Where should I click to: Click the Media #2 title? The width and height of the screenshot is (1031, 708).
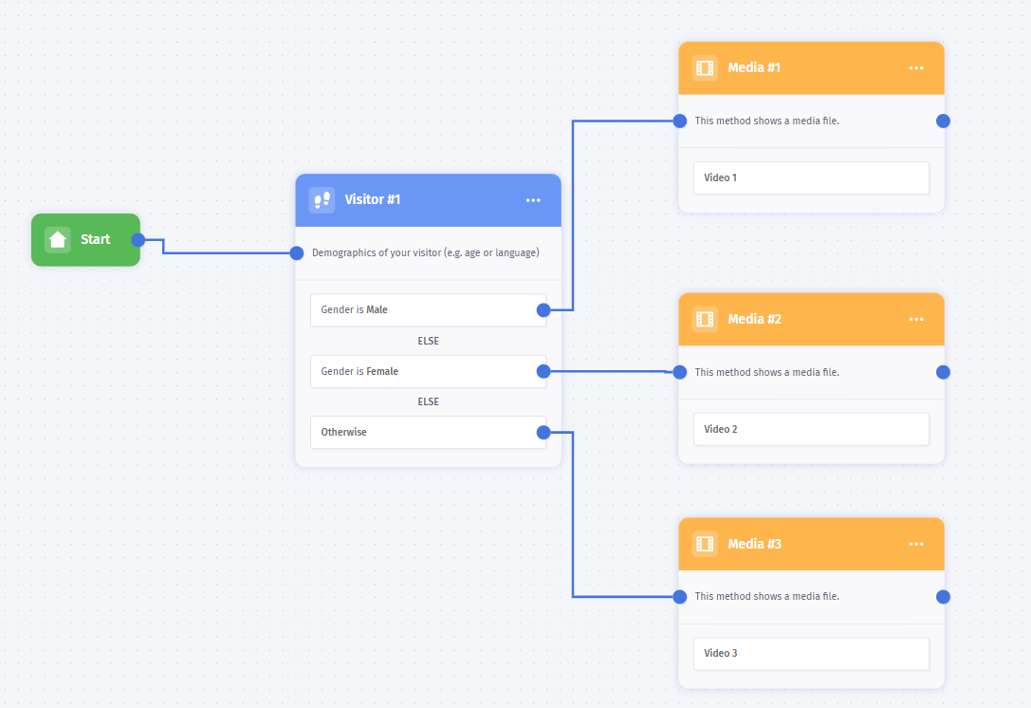point(754,319)
